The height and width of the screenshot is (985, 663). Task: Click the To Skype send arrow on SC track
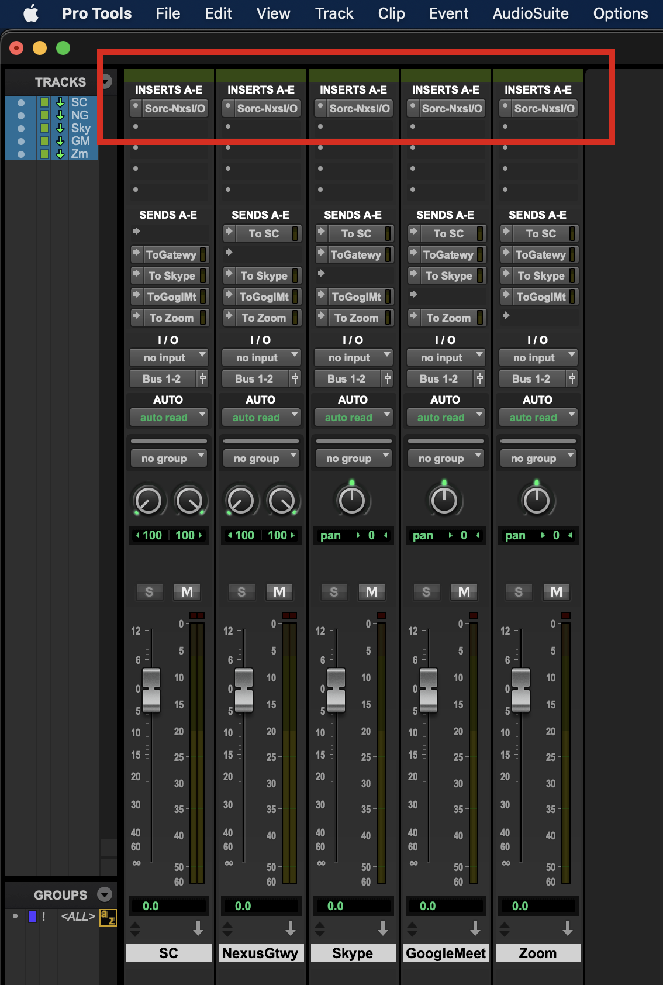click(x=136, y=275)
